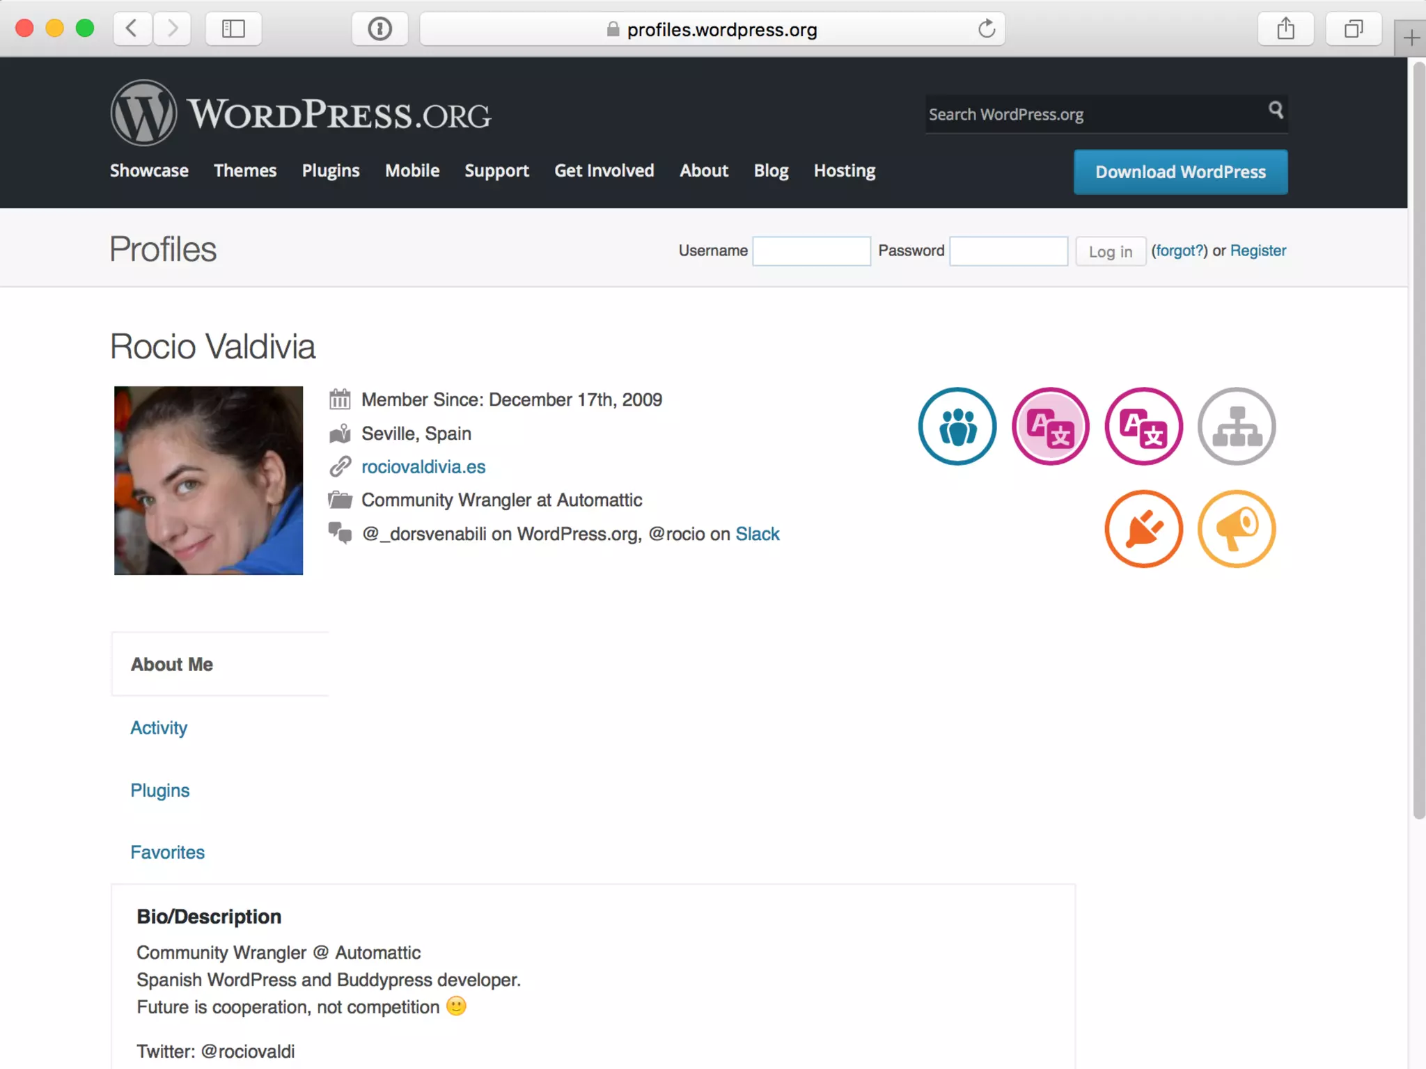The width and height of the screenshot is (1426, 1069).
Task: Switch to the Activity profile tab
Action: [159, 728]
